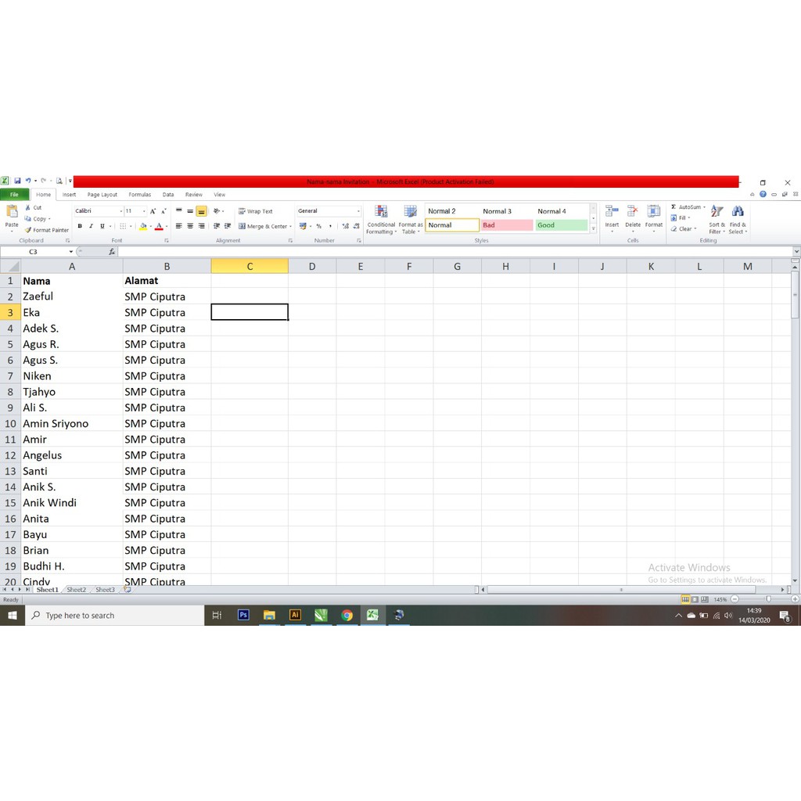Increase cell indent

[228, 226]
